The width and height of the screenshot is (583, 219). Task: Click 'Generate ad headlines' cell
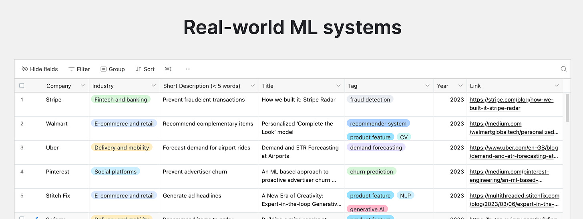(x=209, y=201)
